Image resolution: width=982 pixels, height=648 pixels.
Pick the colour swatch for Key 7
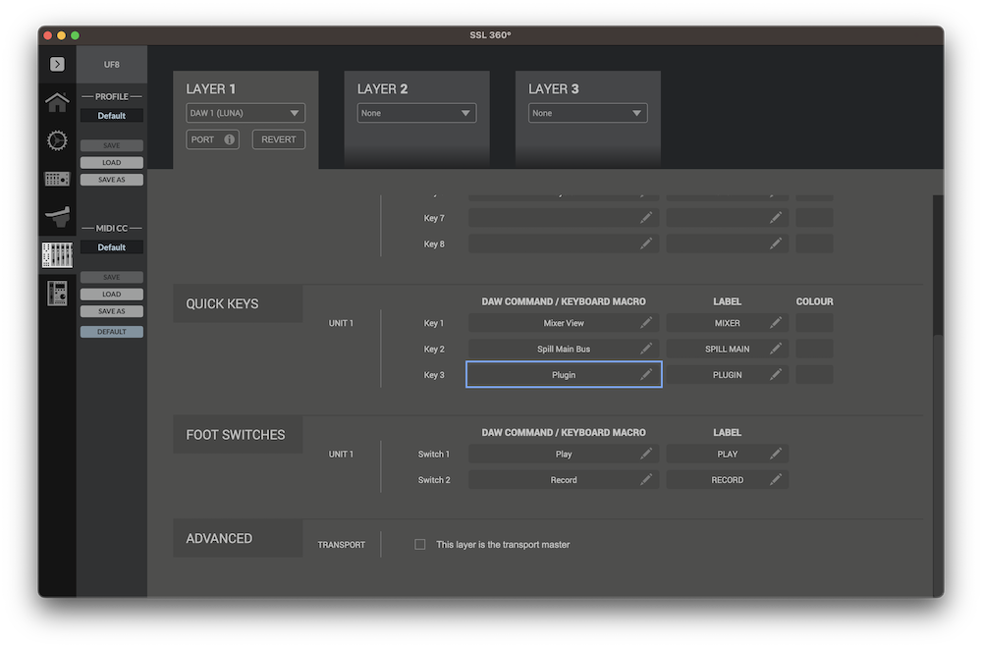coord(814,218)
